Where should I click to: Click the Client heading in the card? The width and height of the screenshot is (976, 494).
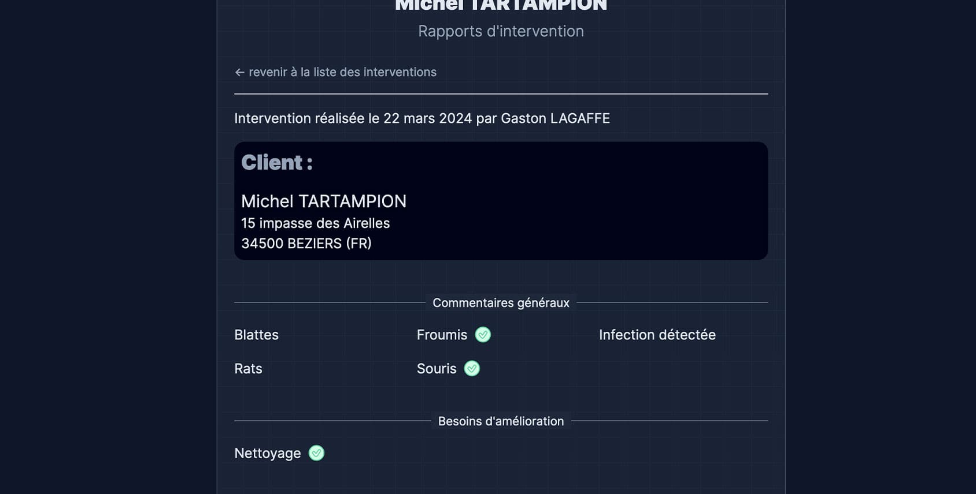click(277, 163)
